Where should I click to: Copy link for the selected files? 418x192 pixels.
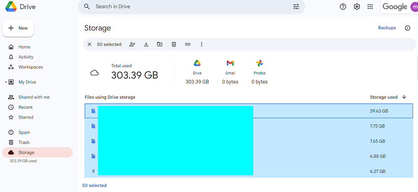[x=188, y=44]
